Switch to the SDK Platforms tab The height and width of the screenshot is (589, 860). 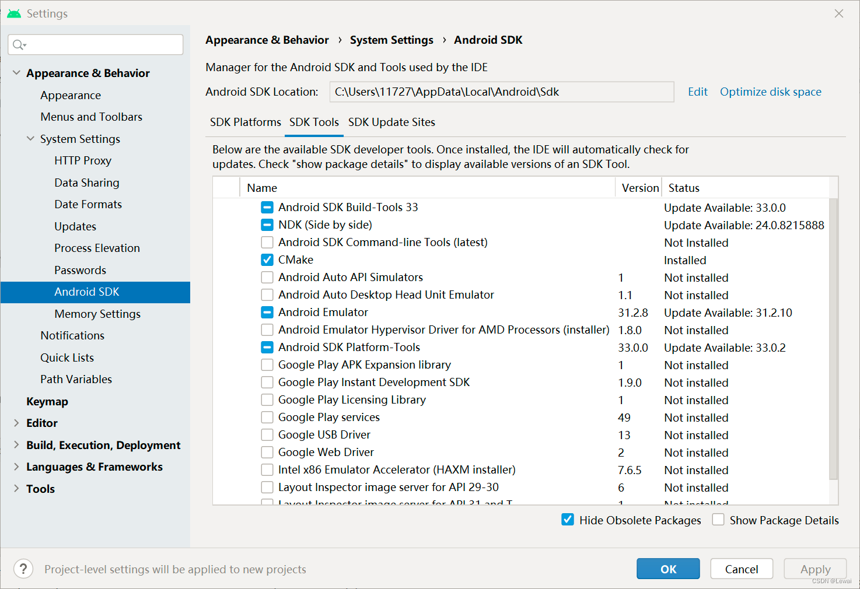click(246, 122)
